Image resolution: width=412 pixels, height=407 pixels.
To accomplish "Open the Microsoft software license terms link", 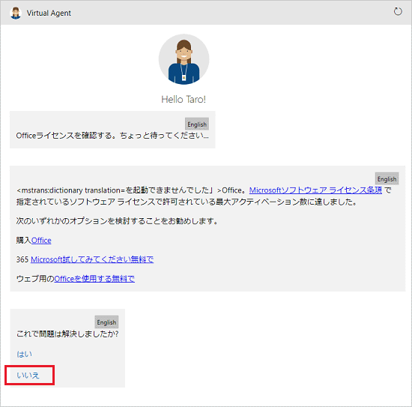I will 315,190.
